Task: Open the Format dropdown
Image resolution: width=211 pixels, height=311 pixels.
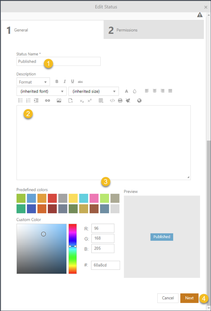Action: (33, 82)
